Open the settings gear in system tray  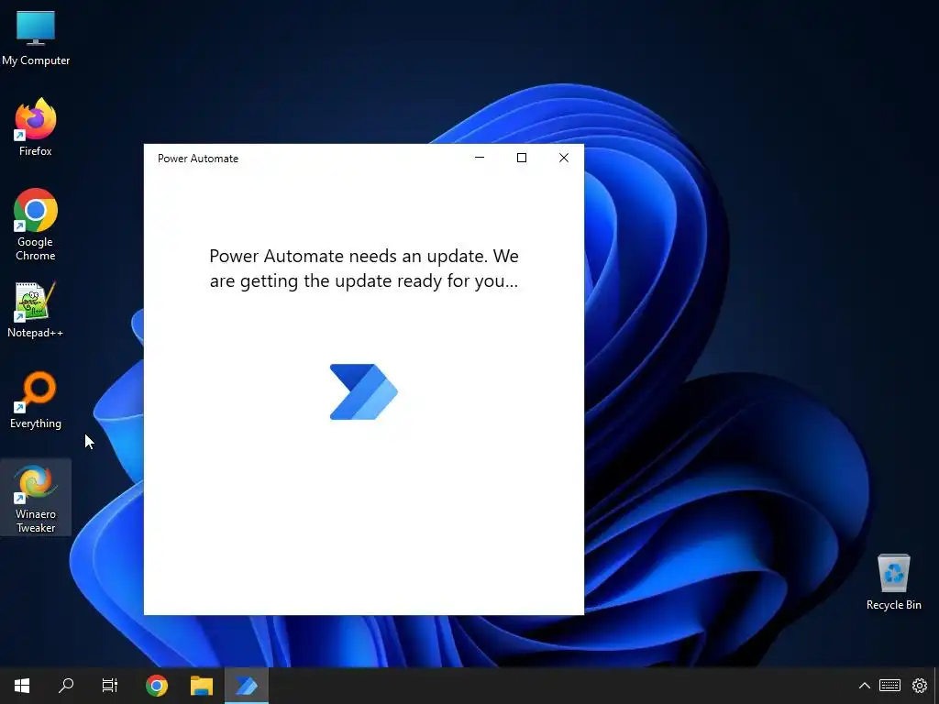919,686
